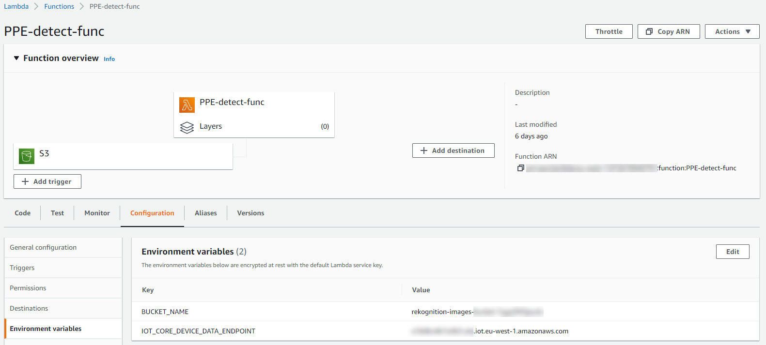Viewport: 766px width, 345px height.
Task: Switch to the Aliases tab
Action: [x=205, y=213]
